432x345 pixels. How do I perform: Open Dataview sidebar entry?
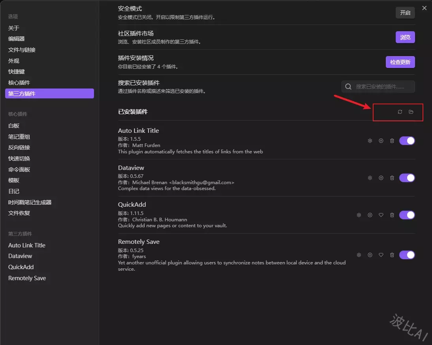(50, 256)
